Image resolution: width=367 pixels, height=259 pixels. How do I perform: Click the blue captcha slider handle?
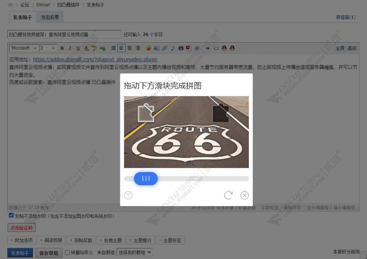pos(146,178)
